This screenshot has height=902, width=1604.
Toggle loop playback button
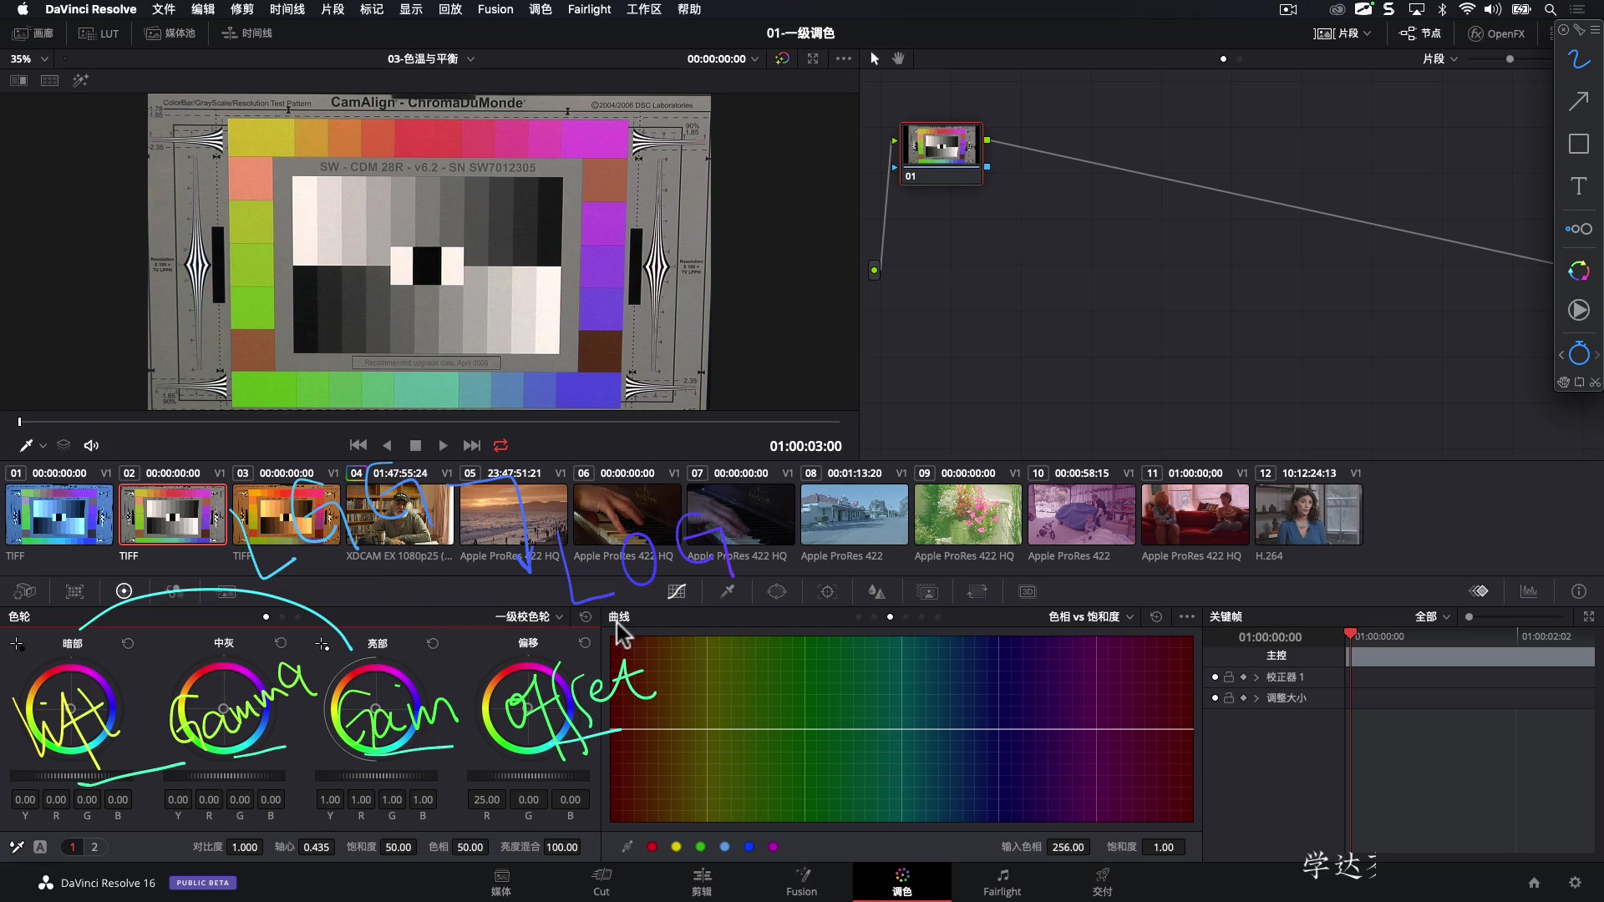tap(500, 446)
